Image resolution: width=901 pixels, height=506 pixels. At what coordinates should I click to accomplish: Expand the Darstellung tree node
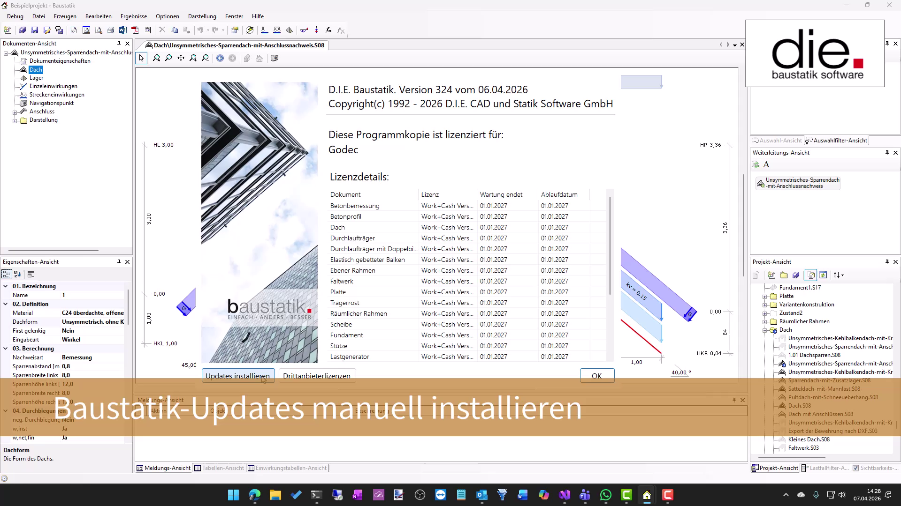pyautogui.click(x=15, y=120)
